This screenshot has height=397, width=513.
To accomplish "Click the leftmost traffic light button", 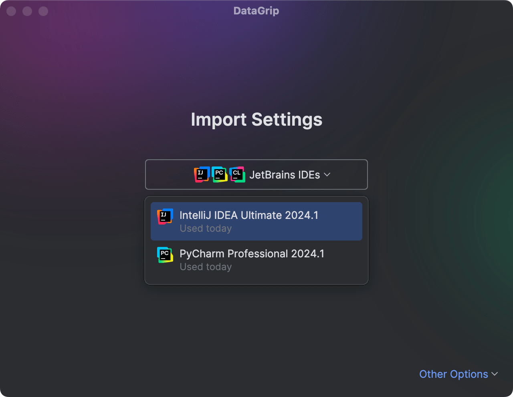I will (x=11, y=11).
